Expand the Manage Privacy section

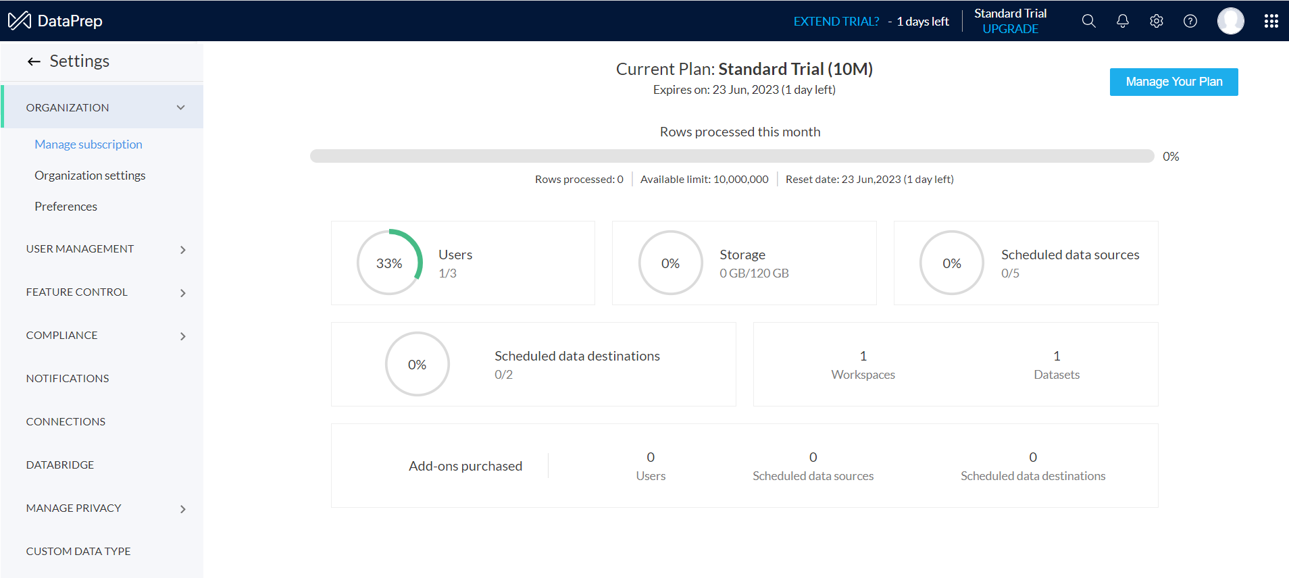coord(182,509)
